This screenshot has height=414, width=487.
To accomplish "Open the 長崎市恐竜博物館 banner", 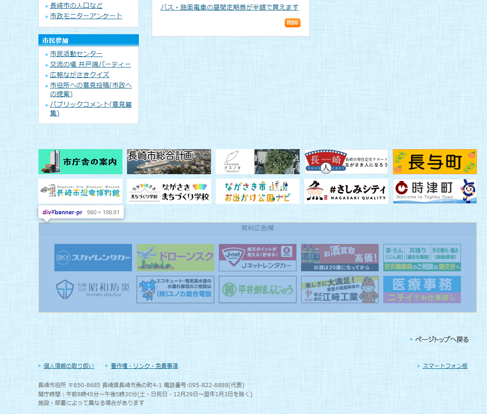I will pyautogui.click(x=81, y=191).
